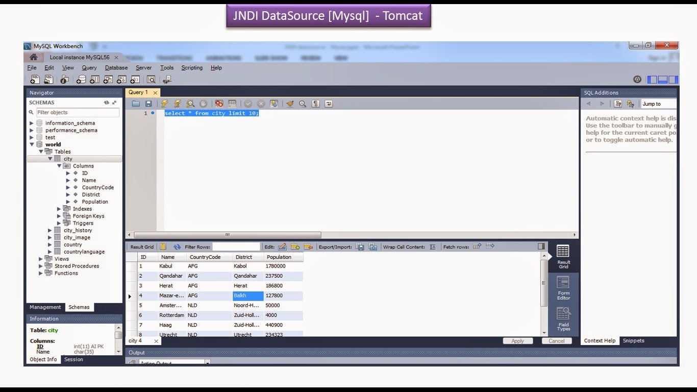
Task: Open SQL script file icon in main toolbar
Action: pos(48,79)
